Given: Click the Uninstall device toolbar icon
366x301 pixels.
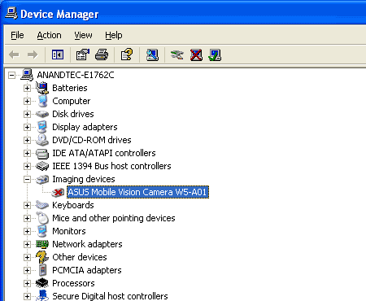Looking at the screenshot, I should pyautogui.click(x=196, y=55).
